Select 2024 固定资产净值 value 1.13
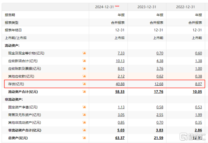The image size is (208, 143). point(121,107)
